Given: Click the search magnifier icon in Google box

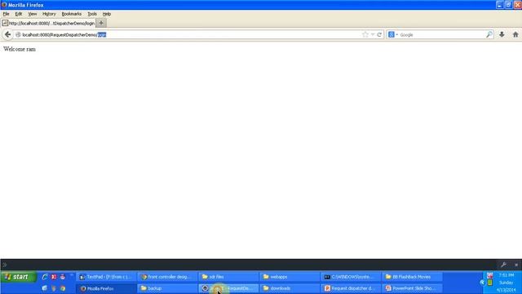Looking at the screenshot, I should click(x=489, y=34).
